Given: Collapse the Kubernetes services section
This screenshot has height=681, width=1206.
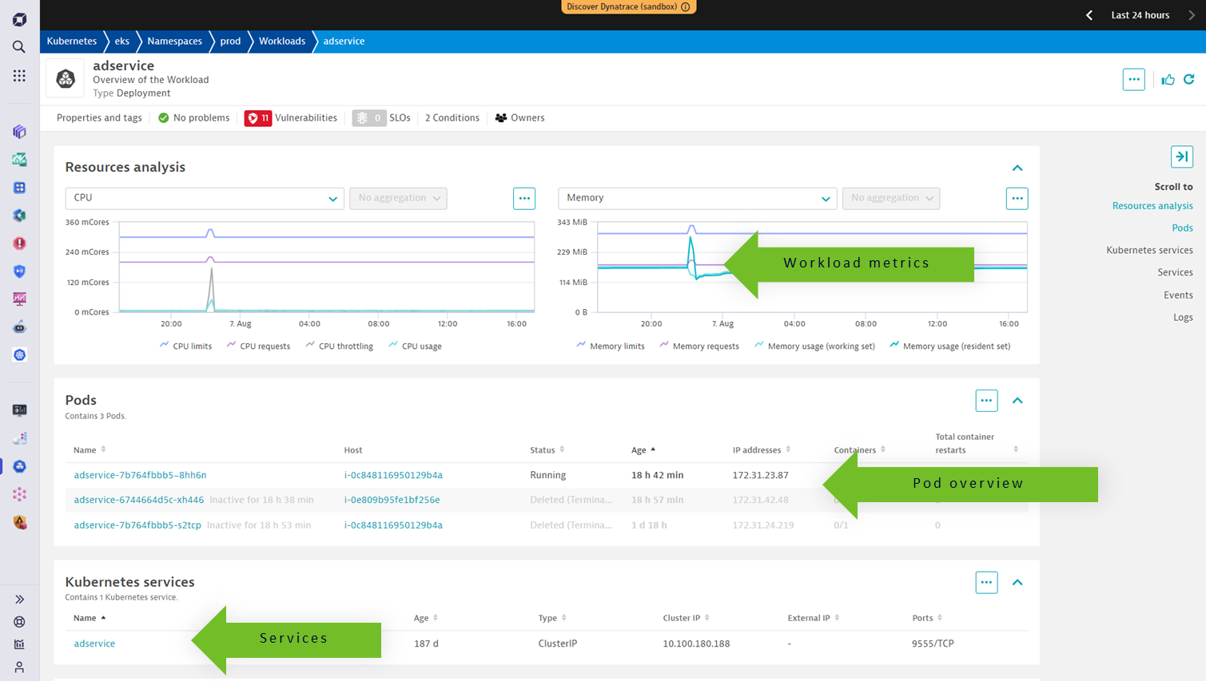Looking at the screenshot, I should tap(1017, 583).
